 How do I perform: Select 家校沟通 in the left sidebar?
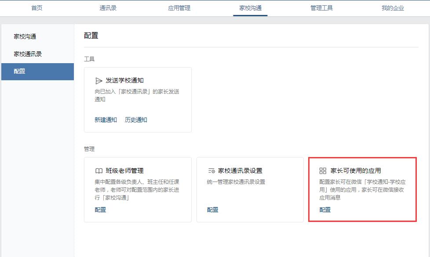point(25,36)
